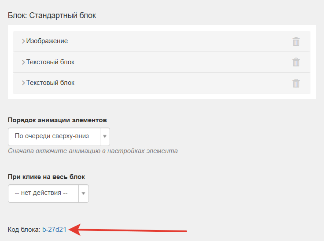This screenshot has height=241, width=324.
Task: Delete the Изображение element with trash icon
Action: point(296,41)
